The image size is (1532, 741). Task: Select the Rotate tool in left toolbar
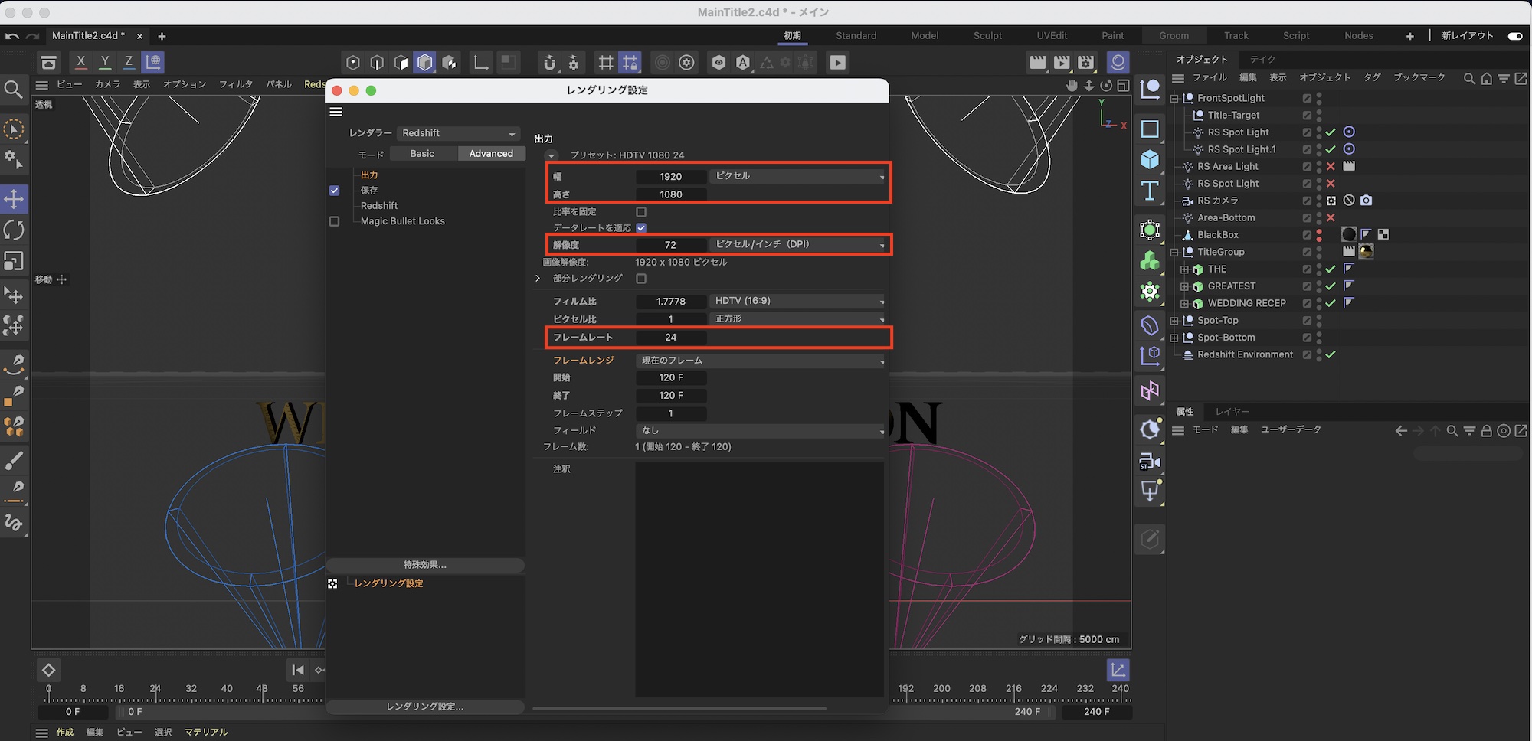pyautogui.click(x=14, y=230)
